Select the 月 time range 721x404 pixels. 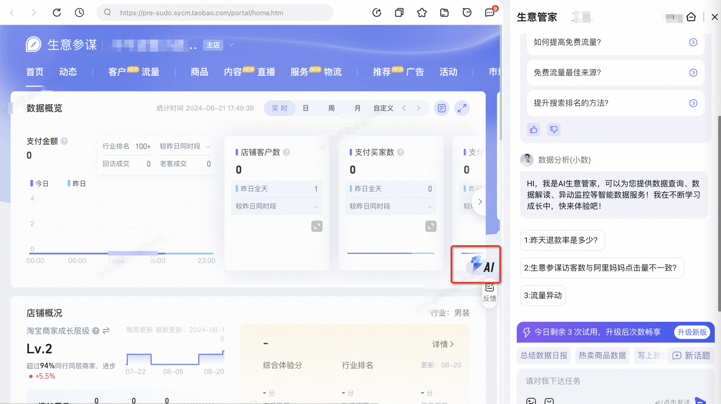point(357,108)
